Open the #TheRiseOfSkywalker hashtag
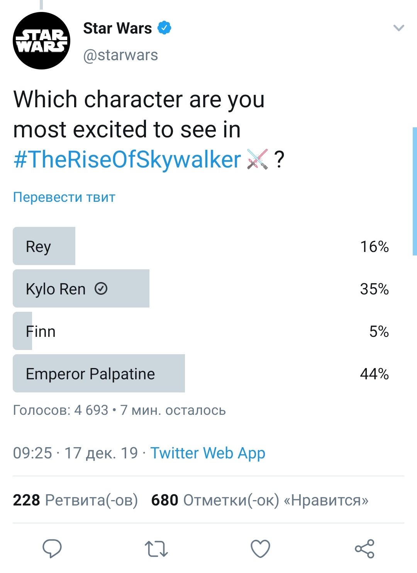This screenshot has width=417, height=573. (127, 159)
